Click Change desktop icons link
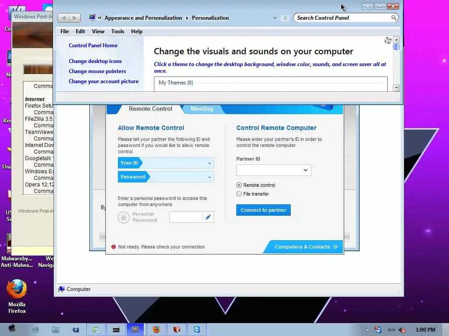Viewport: 449px width, 336px height. 95,61
